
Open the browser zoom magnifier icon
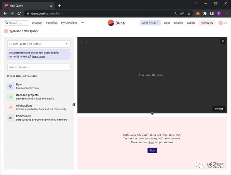pos(175,13)
